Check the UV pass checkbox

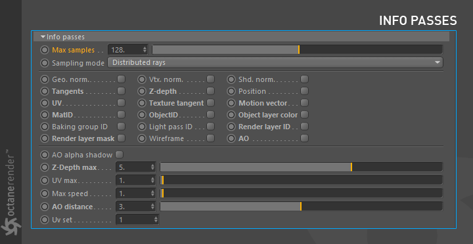click(122, 103)
